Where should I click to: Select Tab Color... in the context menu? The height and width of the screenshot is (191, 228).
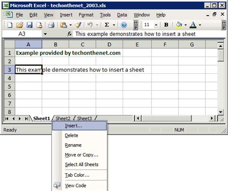pyautogui.click(x=77, y=175)
